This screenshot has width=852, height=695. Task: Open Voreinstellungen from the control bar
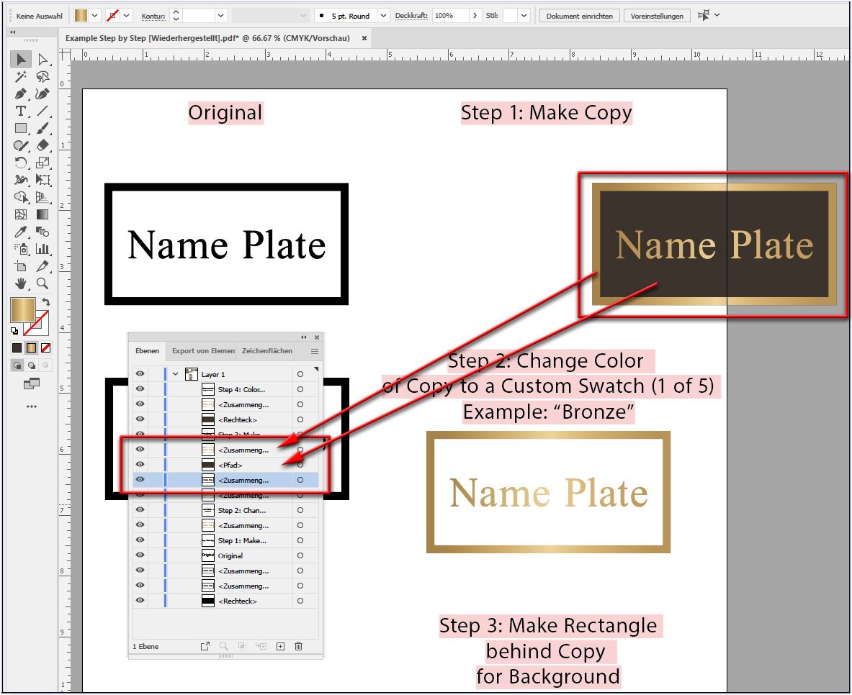[656, 15]
